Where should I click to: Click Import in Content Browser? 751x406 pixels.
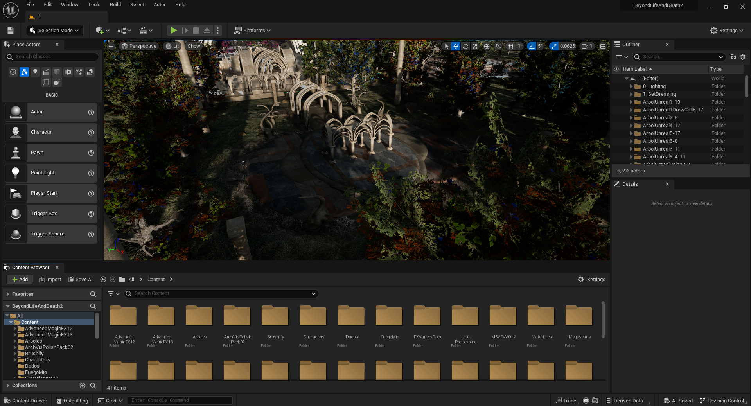pos(50,279)
